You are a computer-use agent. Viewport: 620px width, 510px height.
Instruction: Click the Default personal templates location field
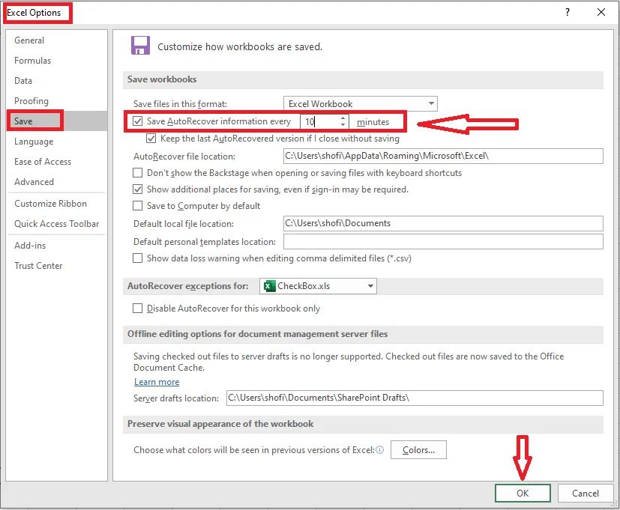point(443,241)
